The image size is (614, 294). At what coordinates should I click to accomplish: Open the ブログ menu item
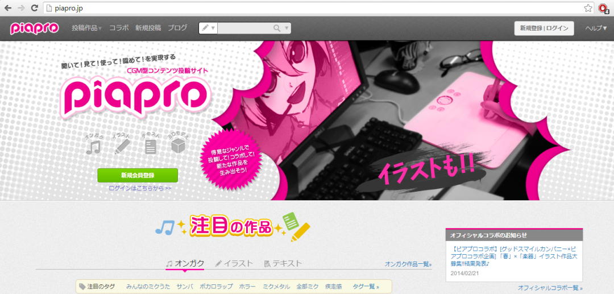[x=177, y=28]
